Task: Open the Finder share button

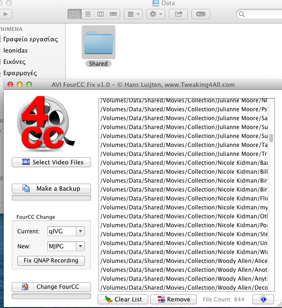Action: pos(178,15)
